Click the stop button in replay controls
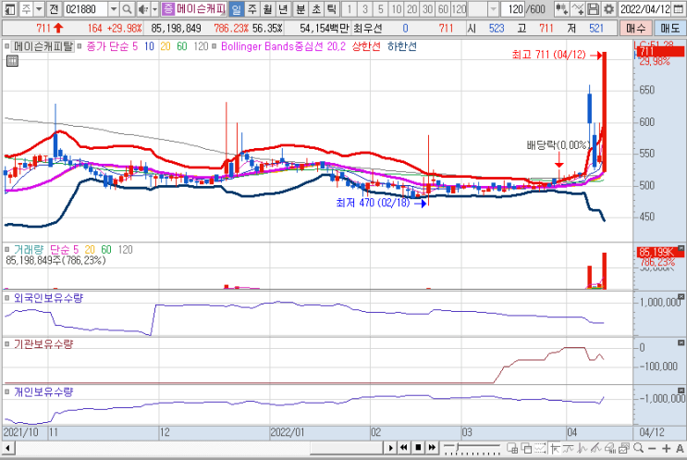This screenshot has height=460, width=687. pos(418,448)
